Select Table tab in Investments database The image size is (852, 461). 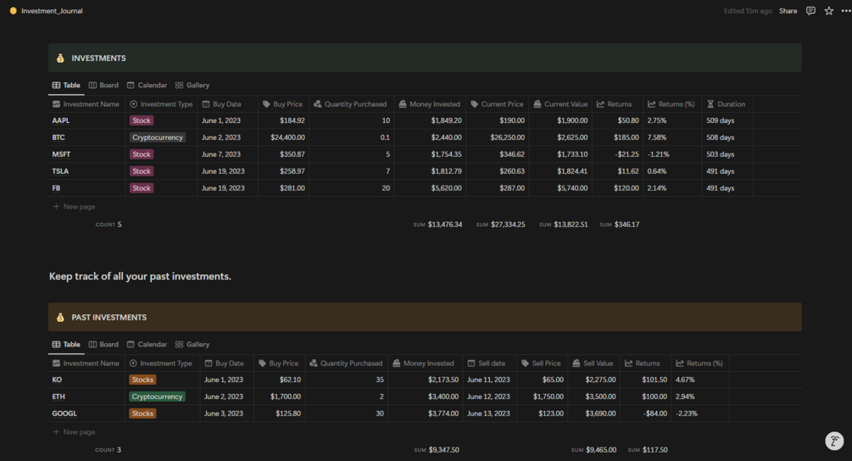(66, 86)
